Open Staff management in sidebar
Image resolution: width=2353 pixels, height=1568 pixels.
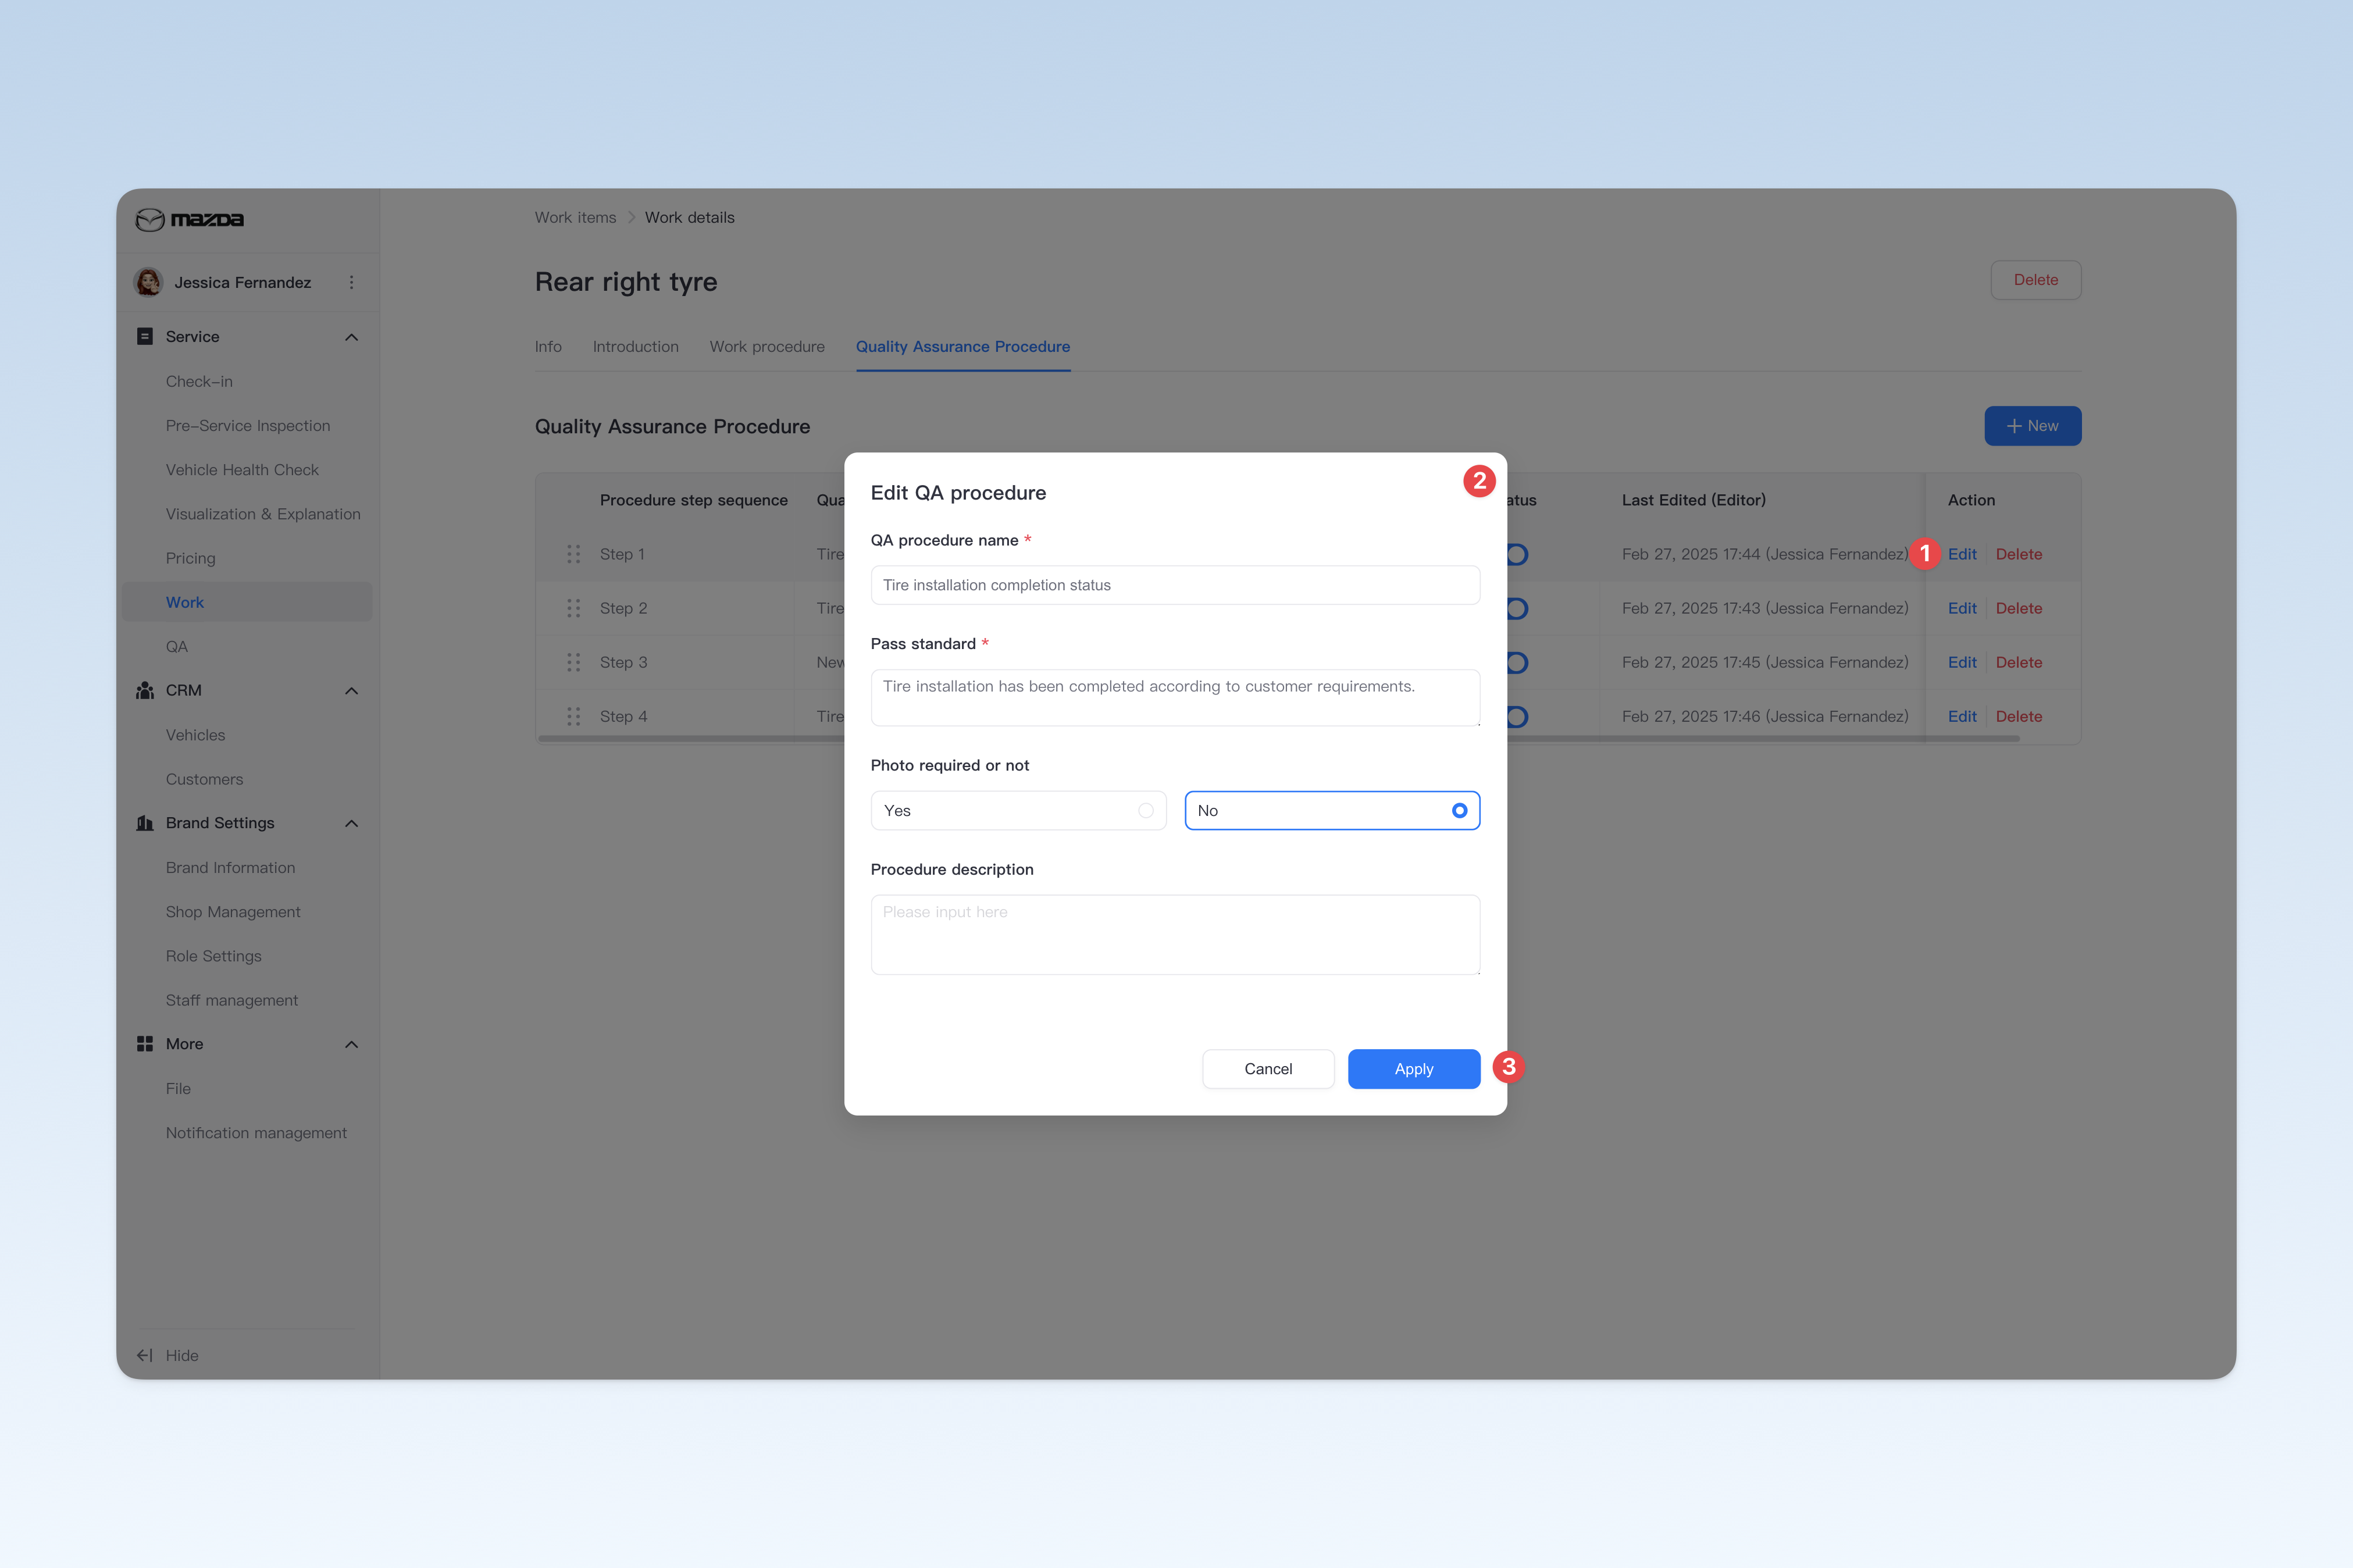(x=232, y=1000)
